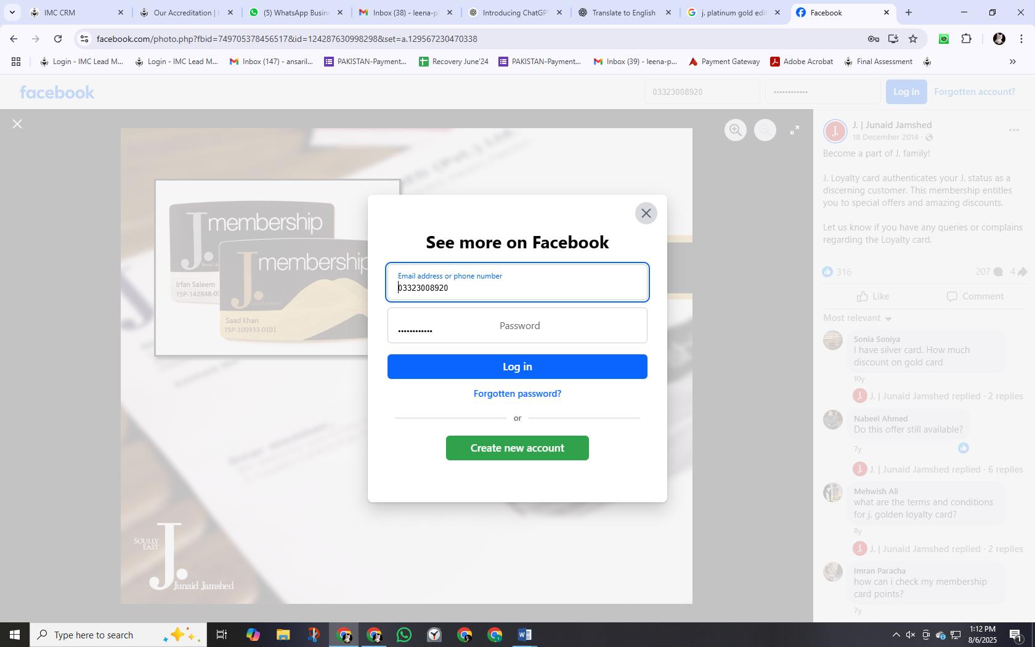
Task: Click the blue Log in button in dialog
Action: (517, 367)
